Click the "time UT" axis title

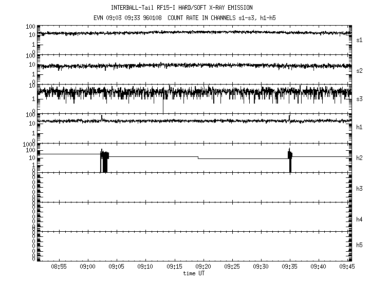(x=194, y=273)
